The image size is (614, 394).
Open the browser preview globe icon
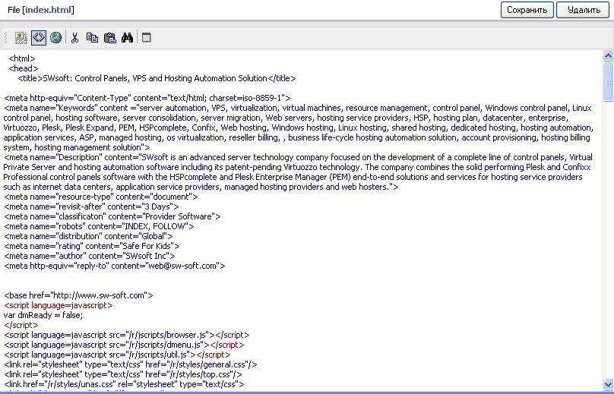[55, 37]
